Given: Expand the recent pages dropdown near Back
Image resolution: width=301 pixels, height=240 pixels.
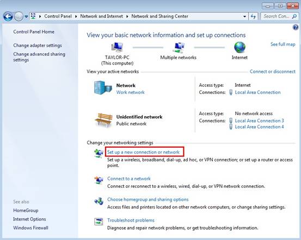Looking at the screenshot, I should 26,17.
